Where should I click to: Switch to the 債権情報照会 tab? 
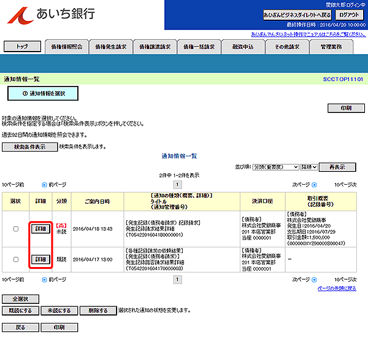(x=66, y=46)
